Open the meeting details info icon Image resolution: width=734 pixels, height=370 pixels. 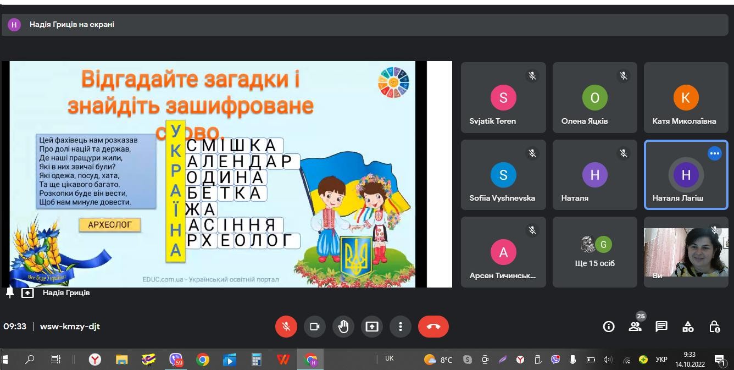coord(608,327)
